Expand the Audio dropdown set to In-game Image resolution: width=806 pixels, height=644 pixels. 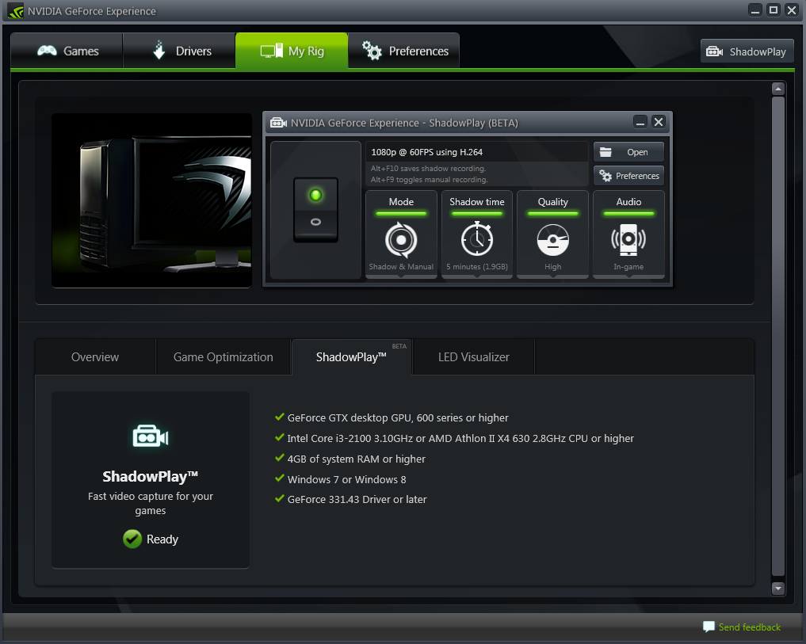coord(628,234)
